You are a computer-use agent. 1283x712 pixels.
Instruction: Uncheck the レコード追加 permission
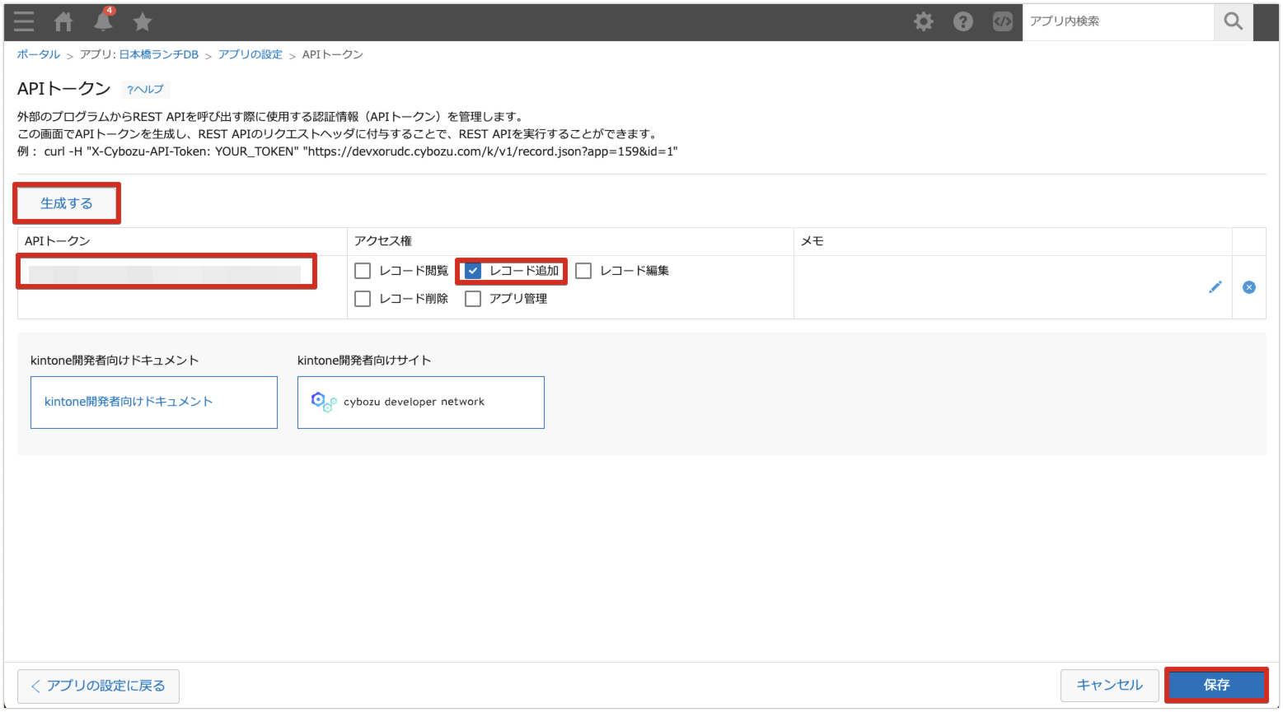[x=473, y=271]
